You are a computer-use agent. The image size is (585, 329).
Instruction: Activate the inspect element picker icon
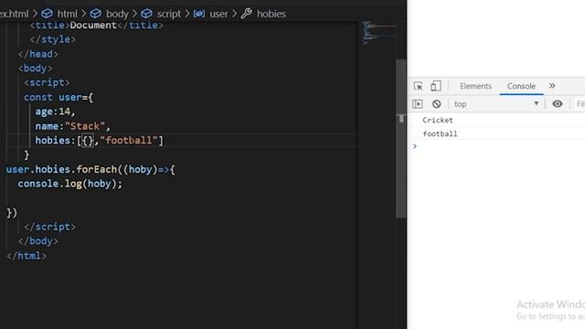click(419, 86)
